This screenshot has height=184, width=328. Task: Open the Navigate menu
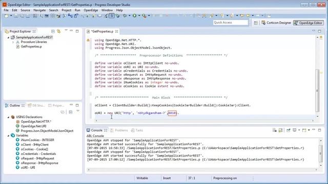39,10
